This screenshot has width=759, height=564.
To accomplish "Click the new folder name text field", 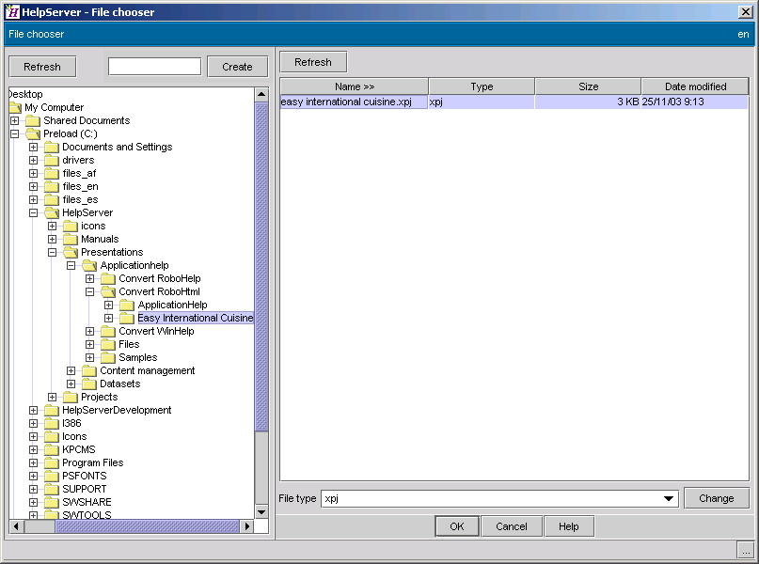I will click(154, 67).
